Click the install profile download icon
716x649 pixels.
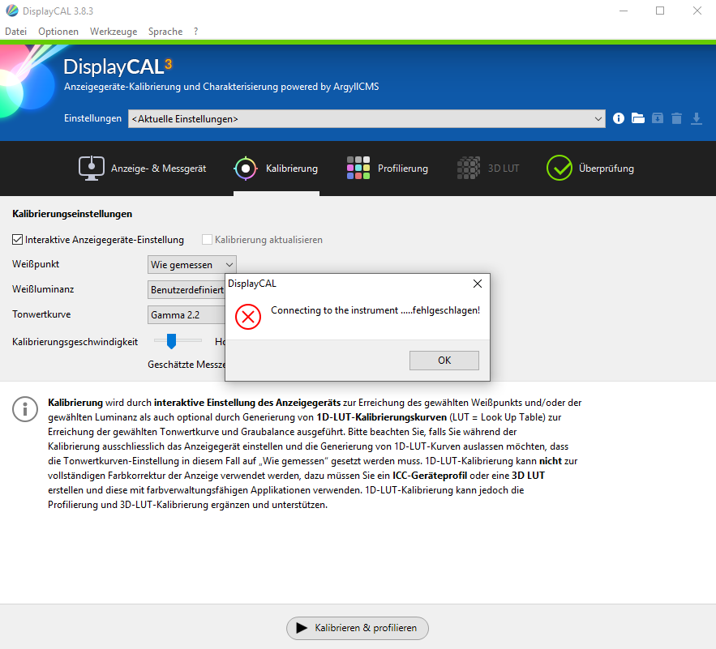pos(697,118)
